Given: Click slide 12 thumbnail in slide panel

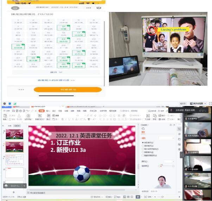Looking at the screenshot, I should [x=14, y=160].
